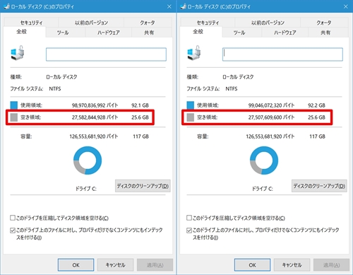Open the セキュリティ tab in the right window
Viewport: 353px width, 275px height.
pyautogui.click(x=208, y=23)
